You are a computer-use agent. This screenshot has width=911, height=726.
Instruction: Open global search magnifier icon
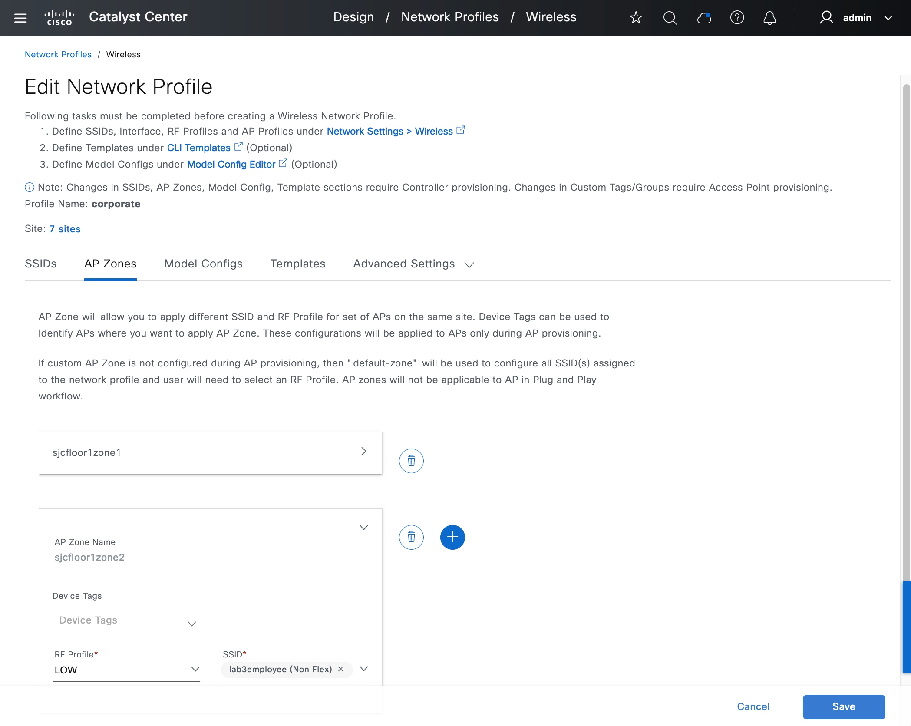670,18
